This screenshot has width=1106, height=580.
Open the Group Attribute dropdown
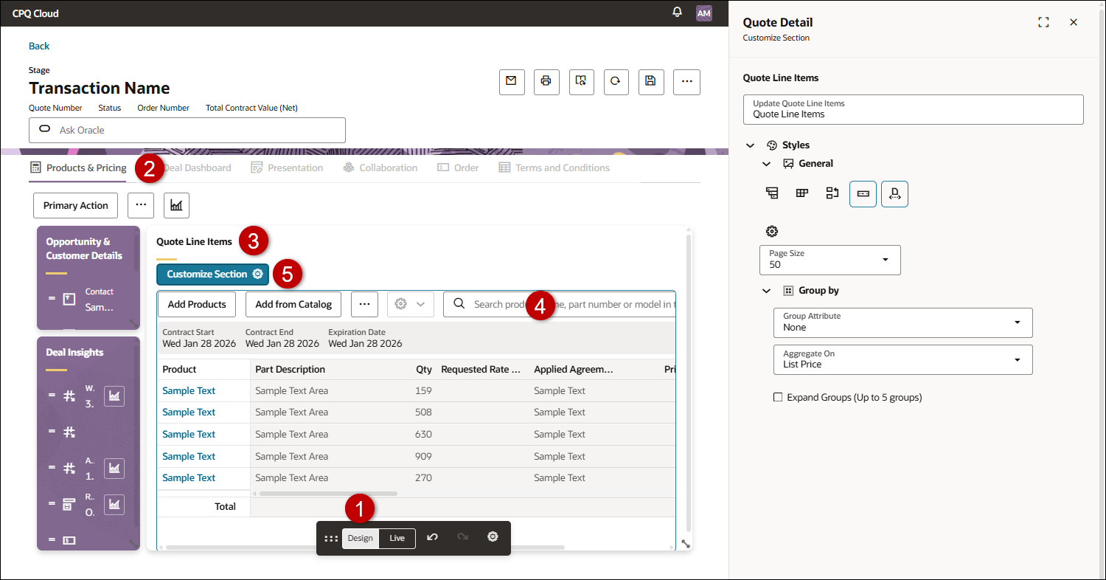coord(902,323)
